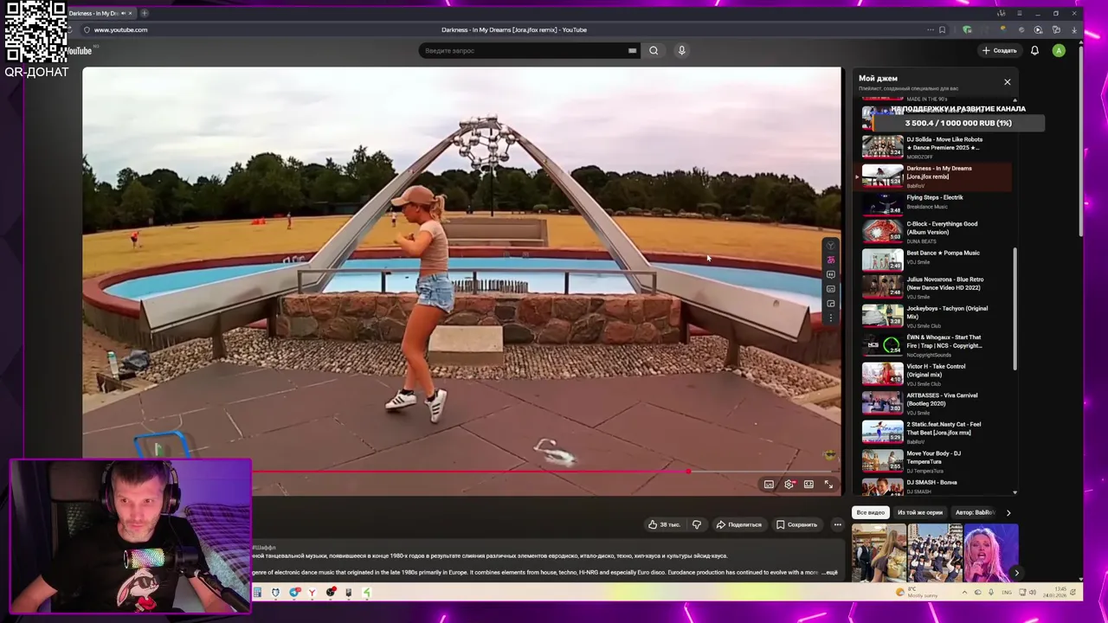The image size is (1108, 623).
Task: Click Поделиться share button
Action: click(x=739, y=524)
